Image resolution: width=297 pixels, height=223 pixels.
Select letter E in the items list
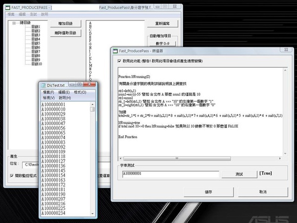pyautogui.click(x=90, y=37)
